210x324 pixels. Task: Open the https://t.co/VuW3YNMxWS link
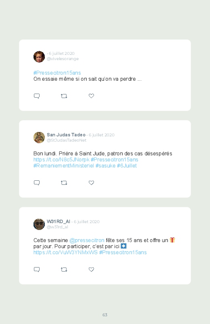tap(65, 252)
